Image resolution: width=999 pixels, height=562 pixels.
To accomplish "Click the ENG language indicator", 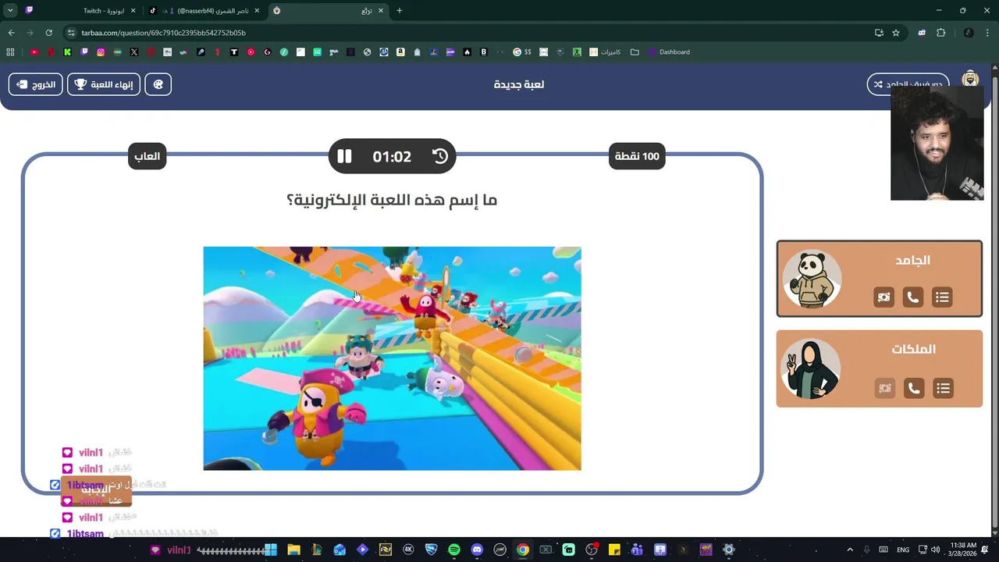I will [x=903, y=550].
